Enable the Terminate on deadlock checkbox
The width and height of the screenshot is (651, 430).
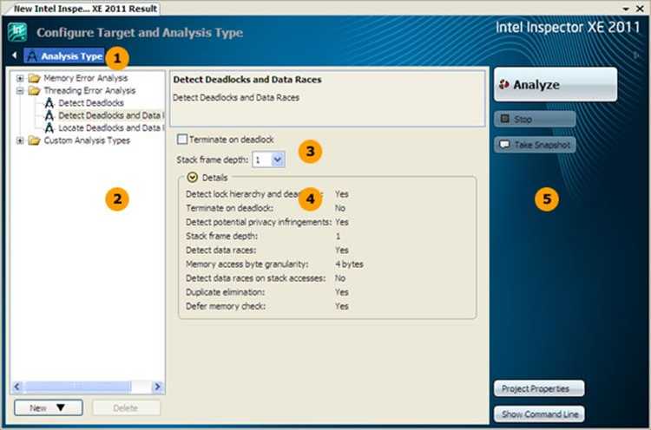pyautogui.click(x=182, y=140)
